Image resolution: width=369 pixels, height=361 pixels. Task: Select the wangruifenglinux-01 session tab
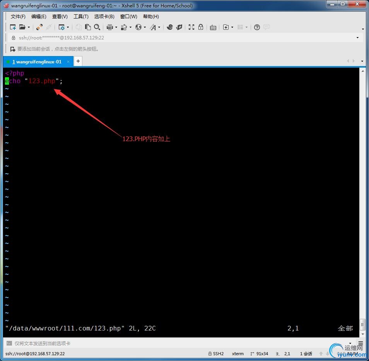37,62
